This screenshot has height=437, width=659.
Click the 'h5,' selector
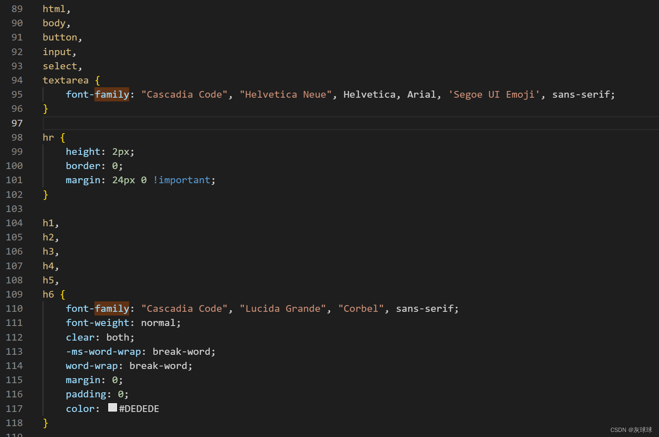[51, 280]
